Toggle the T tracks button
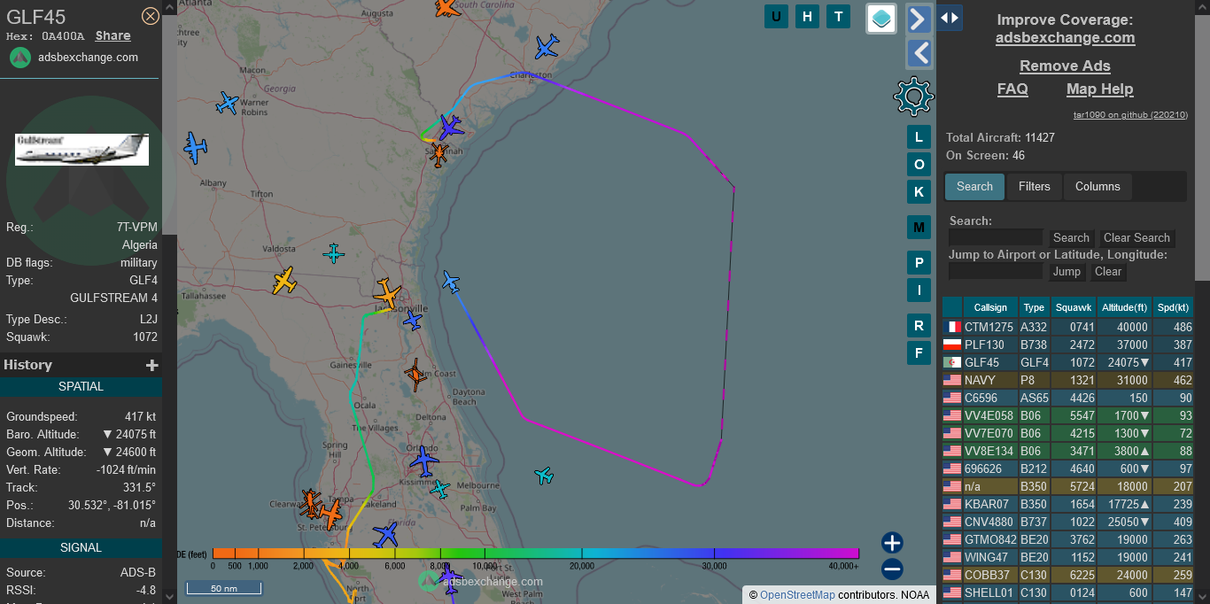The height and width of the screenshot is (604, 1210). coord(838,16)
